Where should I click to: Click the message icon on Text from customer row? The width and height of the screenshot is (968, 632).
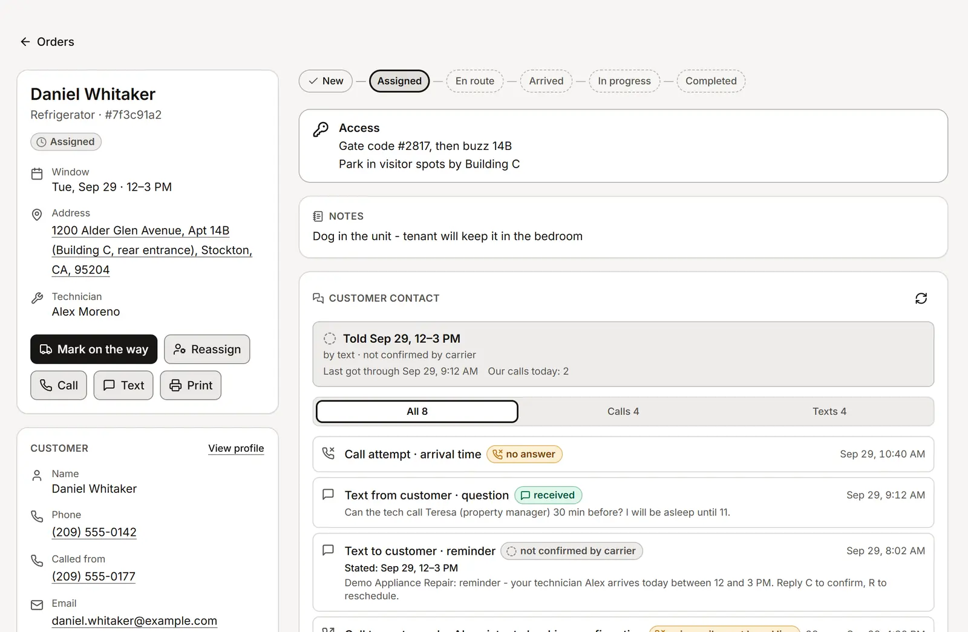(x=329, y=494)
